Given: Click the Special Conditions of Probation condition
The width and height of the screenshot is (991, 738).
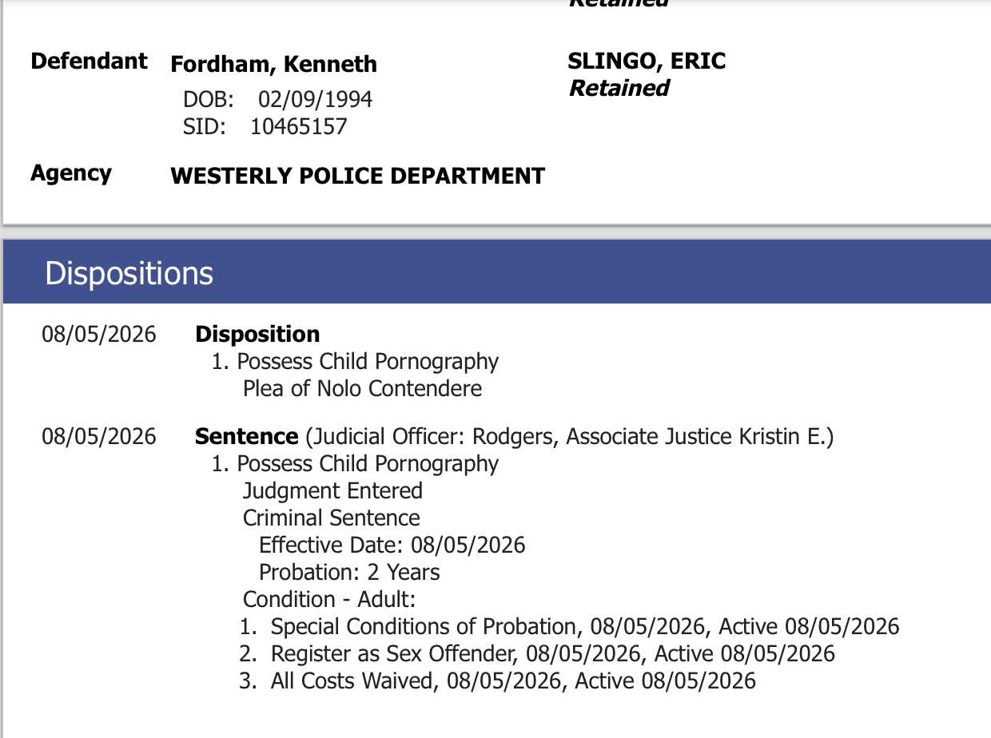Looking at the screenshot, I should (569, 626).
